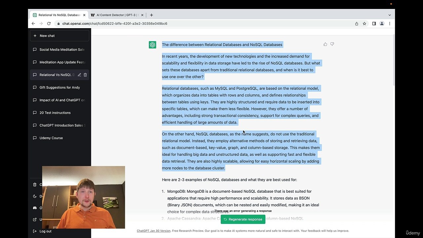Viewport: 423px width, 238px height.
Task: Click list item starting 'MongoDB: MongoDB is'
Action: coord(243,202)
